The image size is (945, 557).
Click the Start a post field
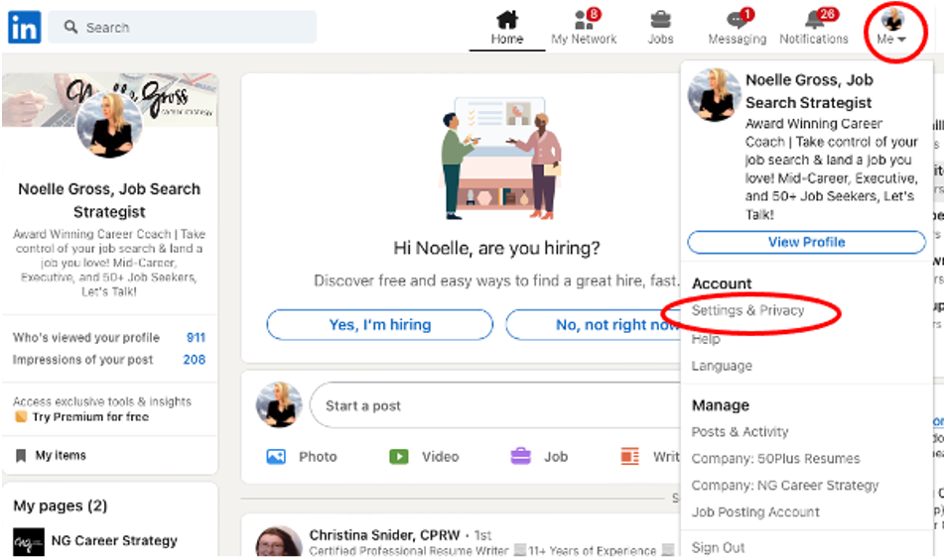click(x=495, y=405)
